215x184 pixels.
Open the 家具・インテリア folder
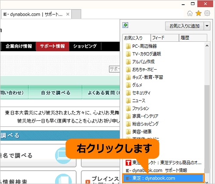click(142, 116)
